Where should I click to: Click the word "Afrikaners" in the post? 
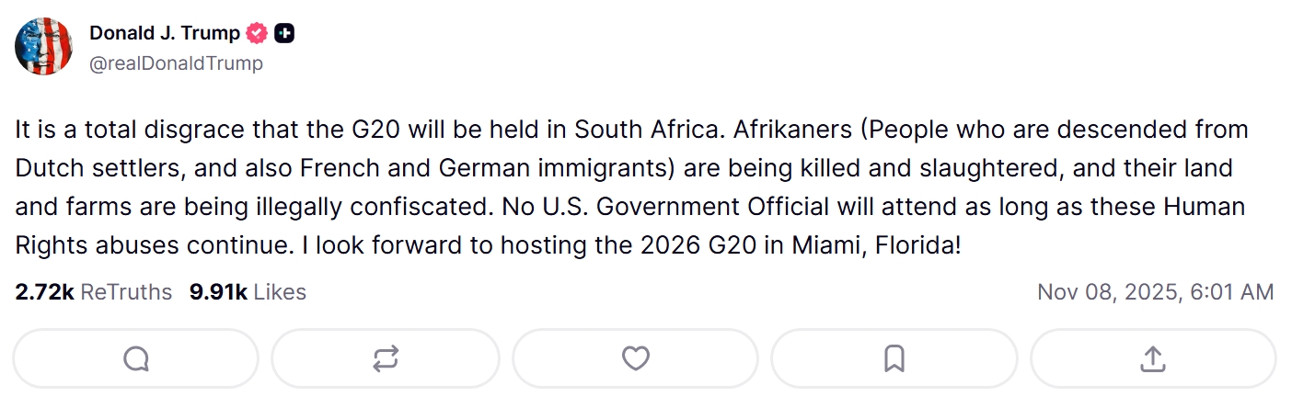794,130
